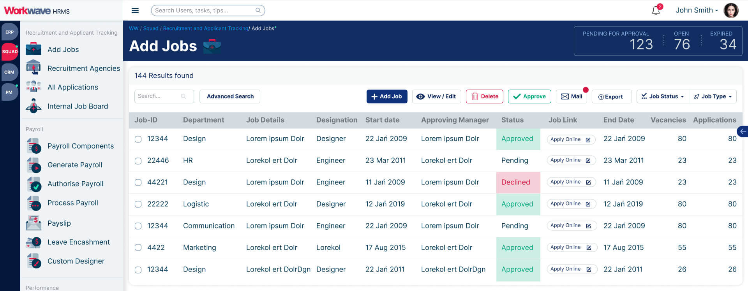Click the Authorise Payroll icon

pyautogui.click(x=34, y=184)
